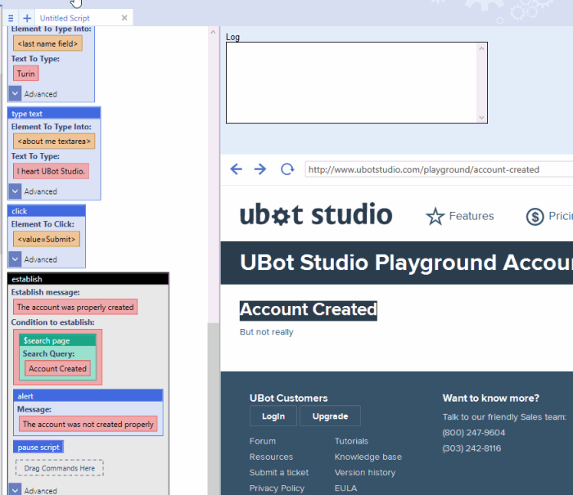Image resolution: width=573 pixels, height=495 pixels.
Task: Click the Drag Commands Here drop zone
Action: coord(60,468)
